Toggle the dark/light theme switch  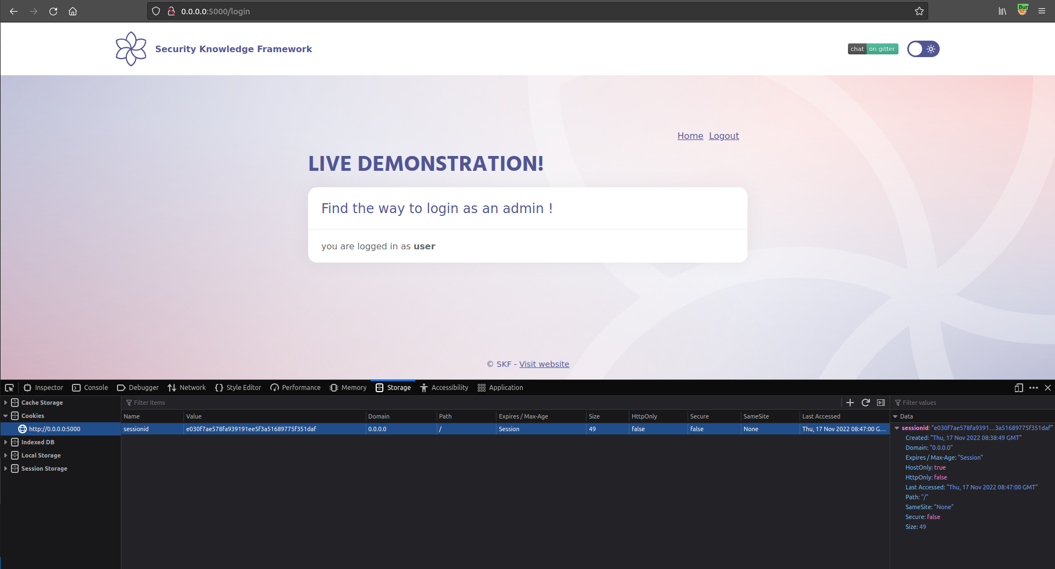pos(923,49)
